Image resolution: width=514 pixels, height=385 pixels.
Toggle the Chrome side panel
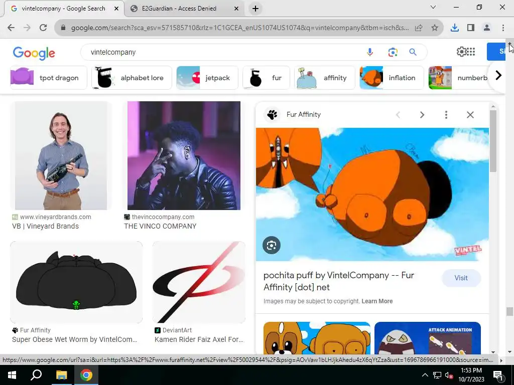coord(471,28)
